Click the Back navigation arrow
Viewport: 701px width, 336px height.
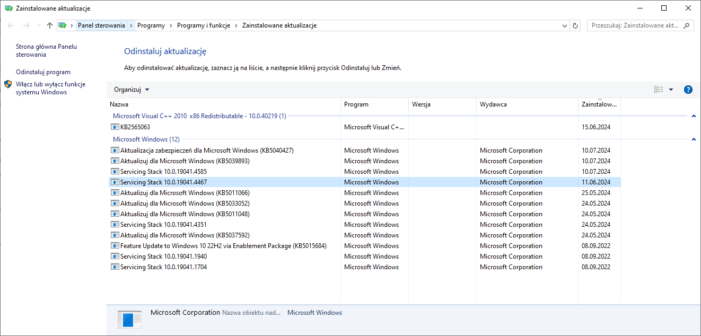point(11,25)
